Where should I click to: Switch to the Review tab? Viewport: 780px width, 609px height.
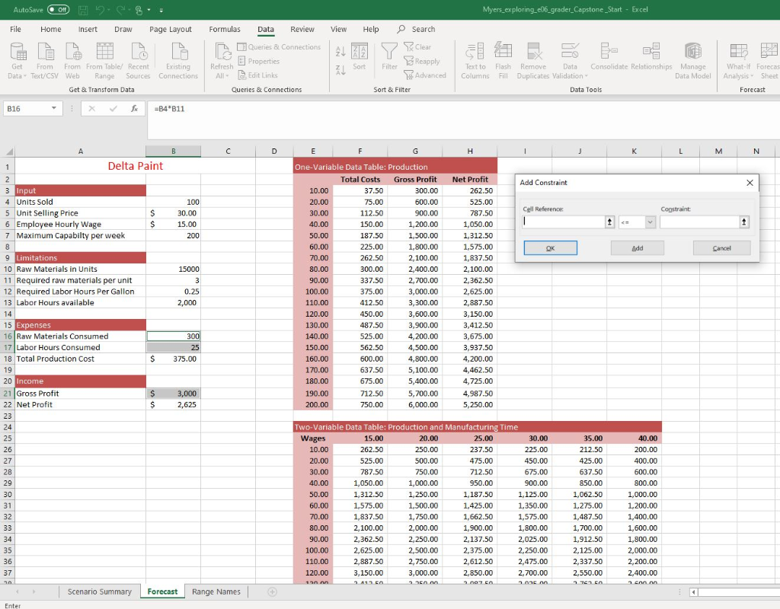click(302, 30)
